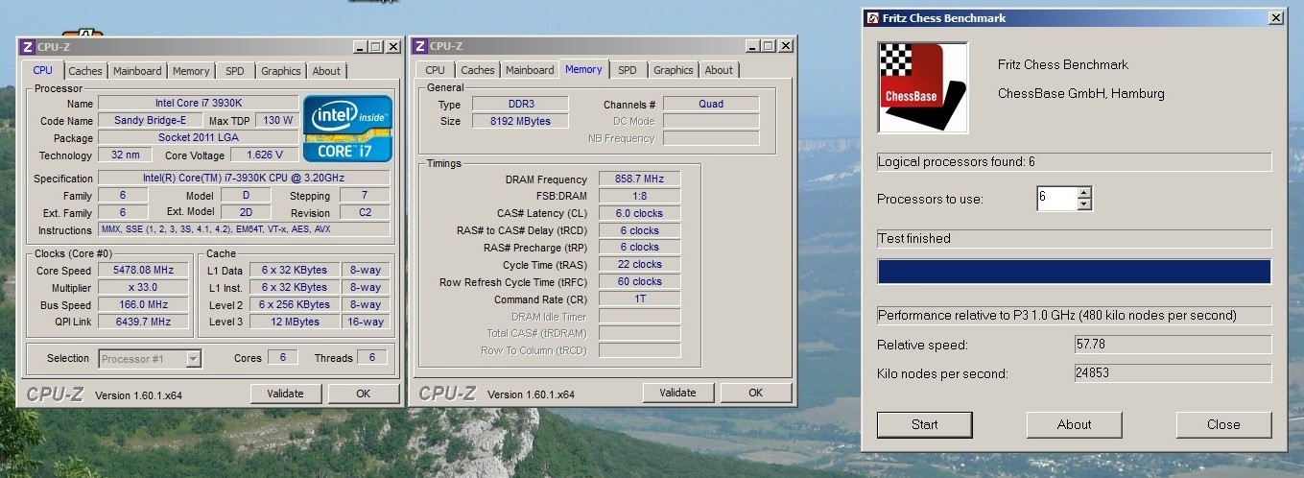The width and height of the screenshot is (1304, 478).
Task: Open Graphics tab in right CPU-Z window
Action: tap(674, 70)
